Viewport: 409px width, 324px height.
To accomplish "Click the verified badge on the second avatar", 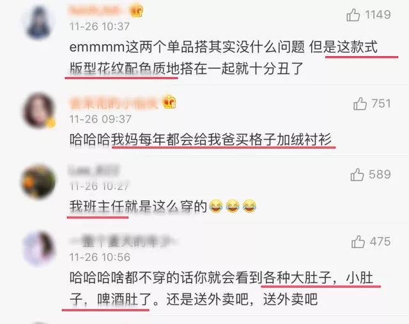I will point(51,122).
